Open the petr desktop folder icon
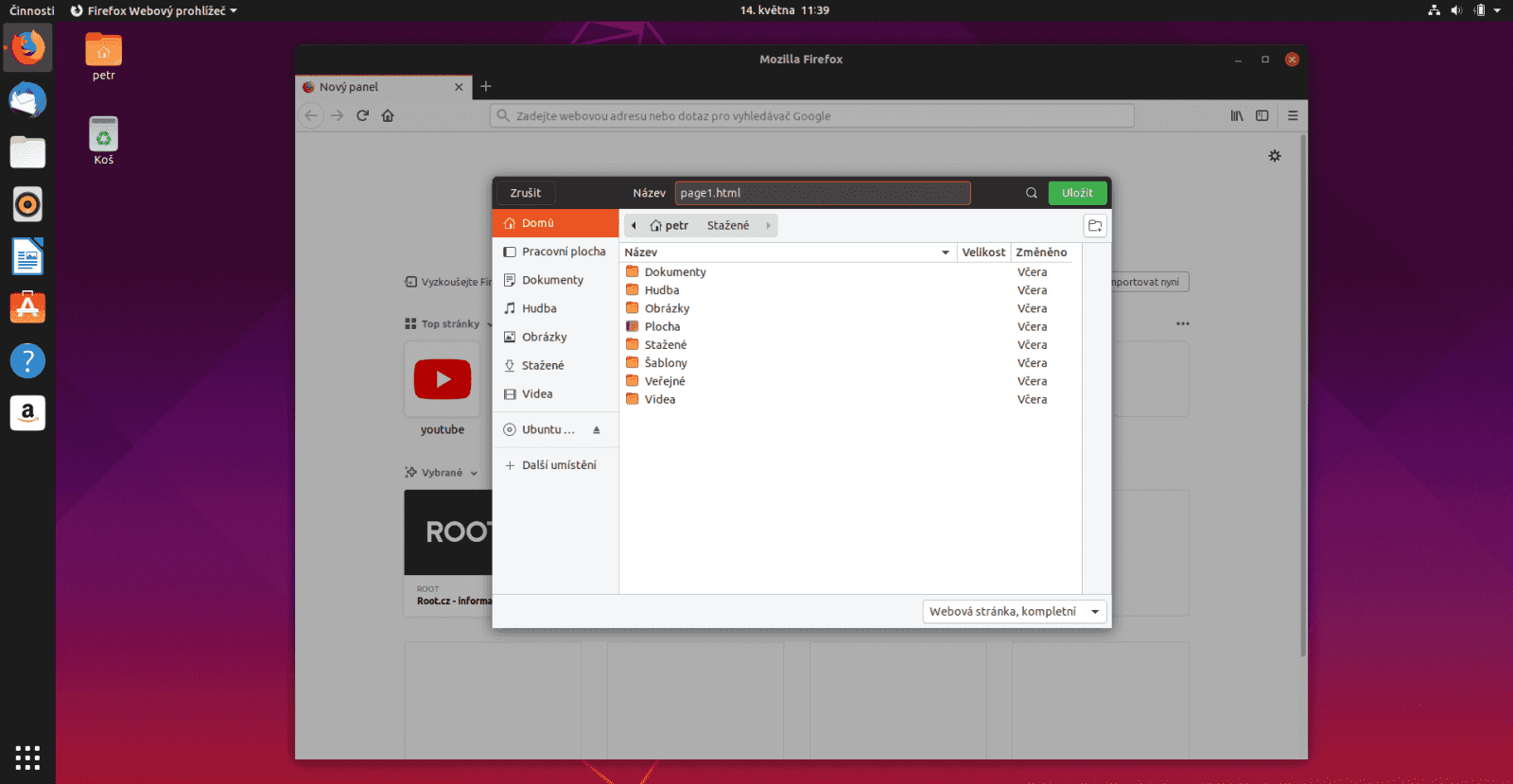Viewport: 1513px width, 784px height. point(103,57)
